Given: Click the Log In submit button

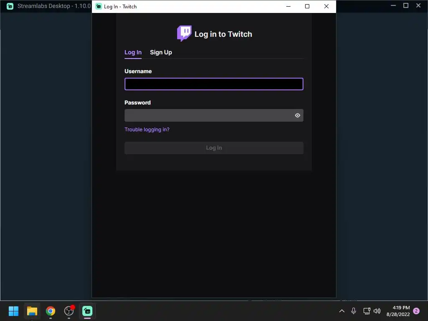Looking at the screenshot, I should click(x=214, y=148).
